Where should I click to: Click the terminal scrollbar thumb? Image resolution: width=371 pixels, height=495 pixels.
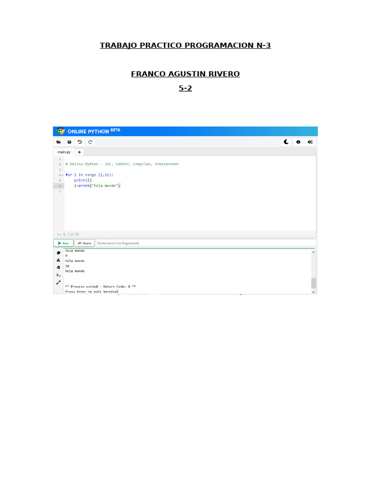pos(314,283)
